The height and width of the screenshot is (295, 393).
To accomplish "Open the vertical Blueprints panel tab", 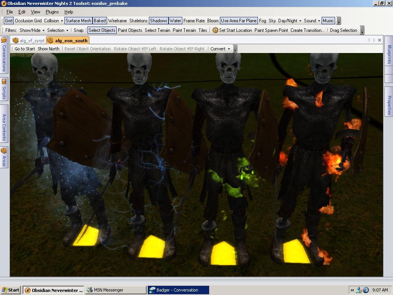I will tap(389, 54).
